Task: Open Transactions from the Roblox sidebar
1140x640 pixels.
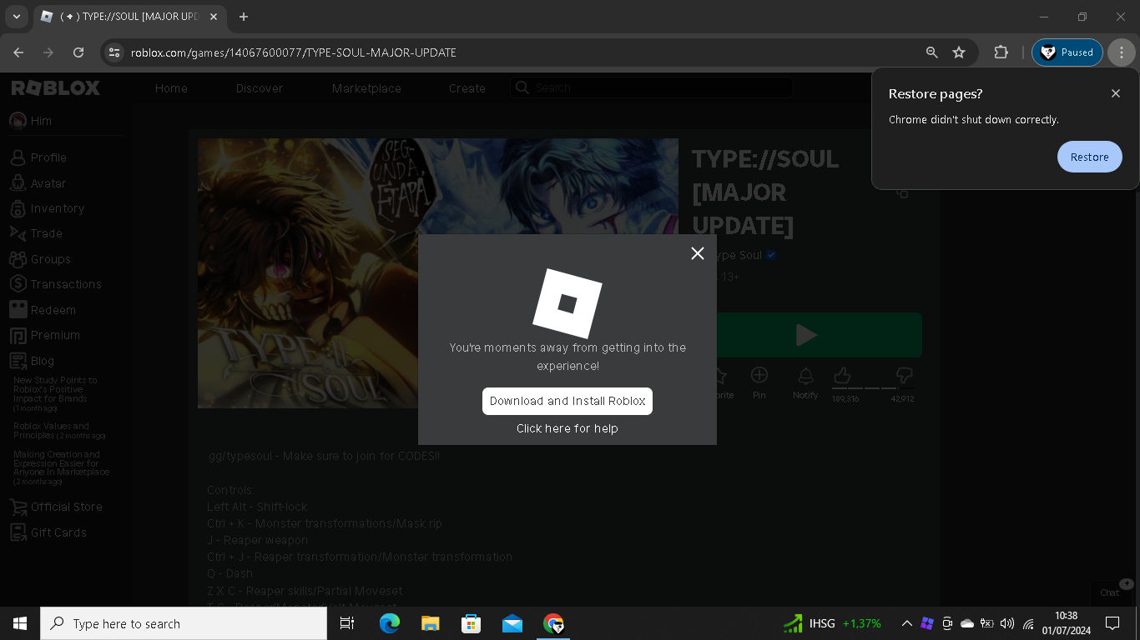Action: coord(55,284)
